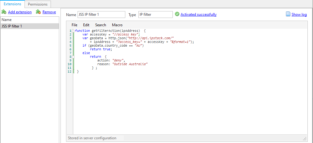
Task: Open the Search menu in editor
Action: point(101,25)
